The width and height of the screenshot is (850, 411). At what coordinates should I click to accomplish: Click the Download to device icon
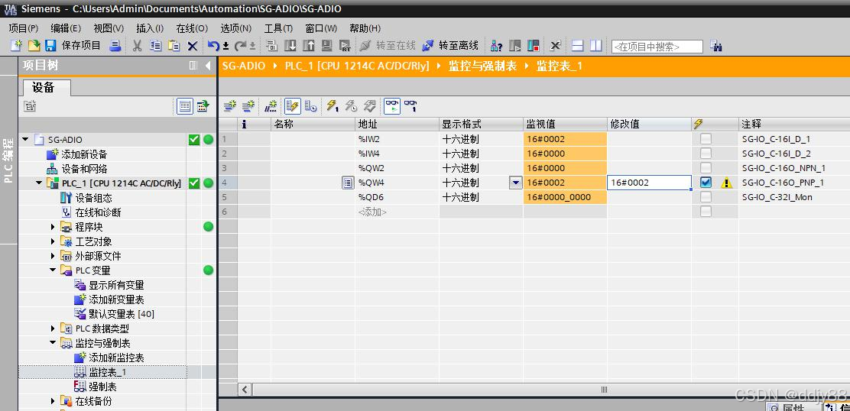click(290, 46)
